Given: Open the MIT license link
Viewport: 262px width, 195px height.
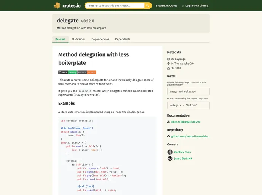Looking at the screenshot, I should [x=173, y=64].
